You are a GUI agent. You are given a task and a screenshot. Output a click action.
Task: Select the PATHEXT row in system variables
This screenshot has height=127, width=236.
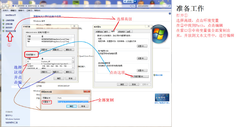click(49, 66)
